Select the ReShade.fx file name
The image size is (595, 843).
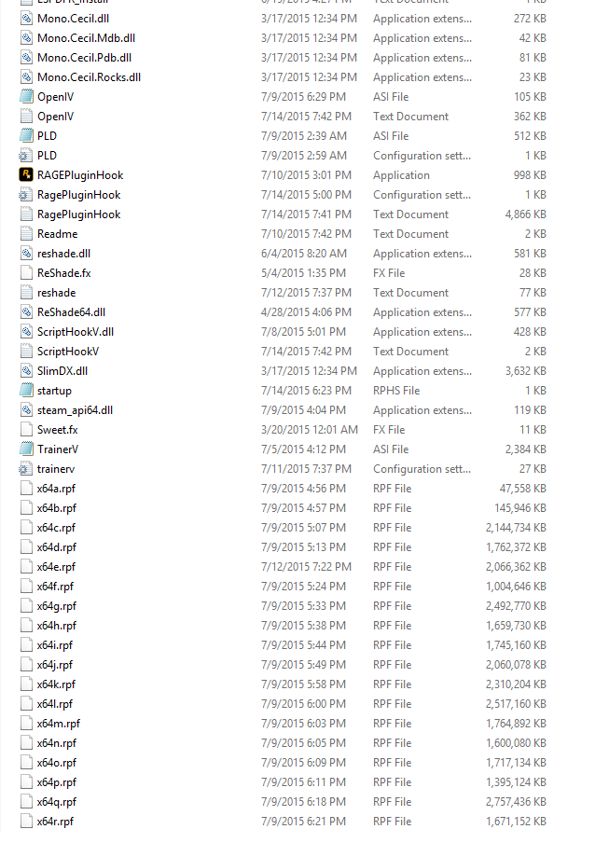click(64, 273)
